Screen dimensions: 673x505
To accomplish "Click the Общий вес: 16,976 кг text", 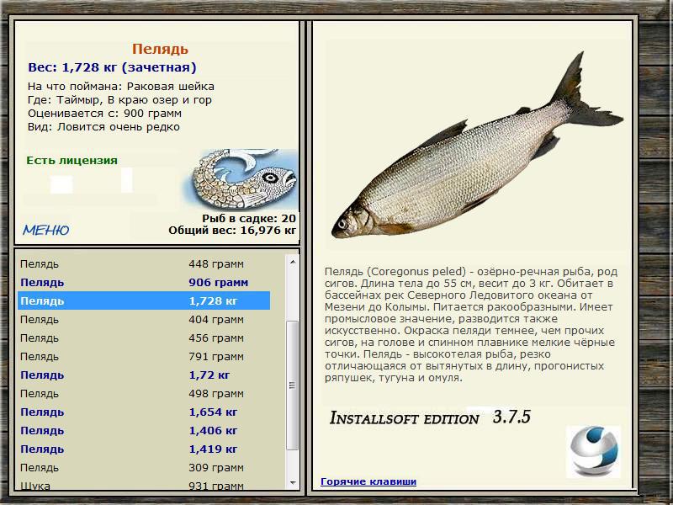I will tap(232, 230).
